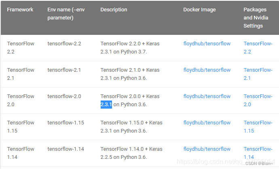The width and height of the screenshot is (279, 169).
Task: Click the tensorflow-2.0 env name cell
Action: (64, 96)
